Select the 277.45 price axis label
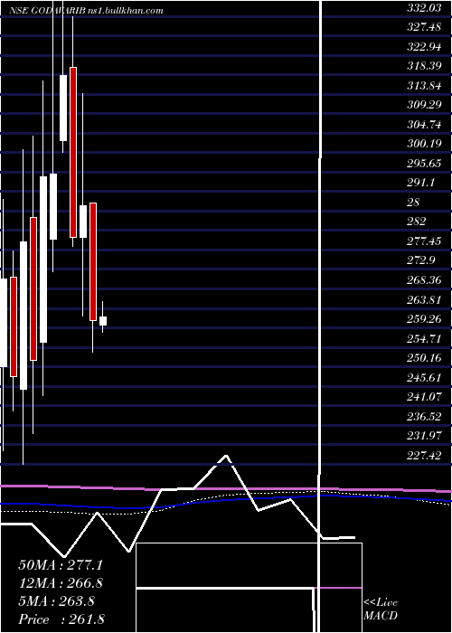Viewport: 452px width, 633px height. click(424, 241)
